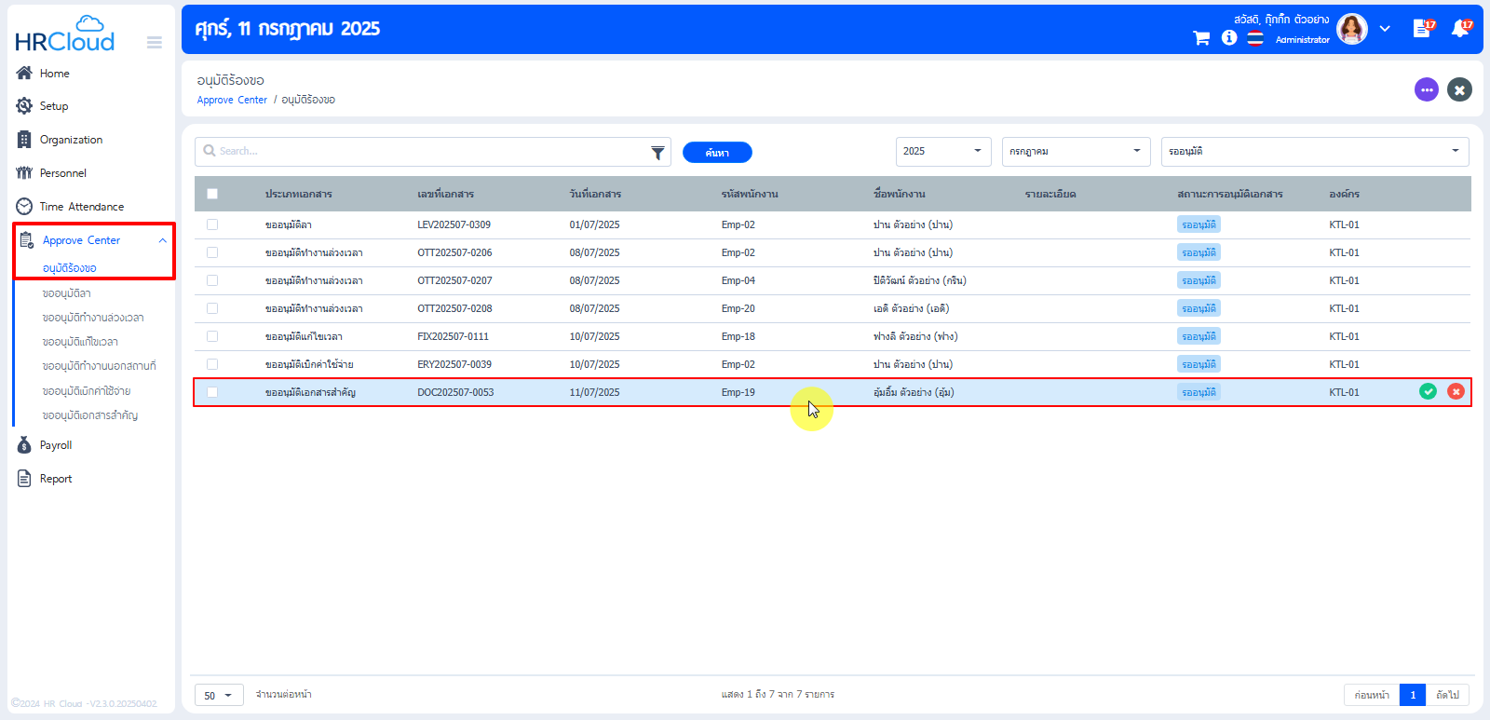Click the shopping cart icon in header
The image size is (1490, 720).
(1201, 38)
